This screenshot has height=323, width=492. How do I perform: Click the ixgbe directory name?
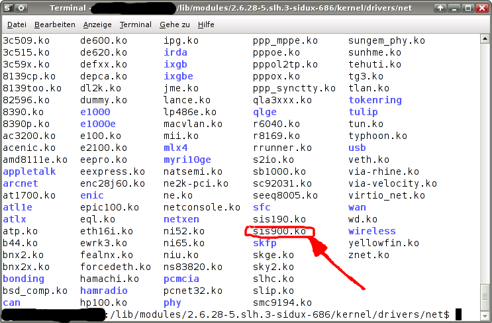pyautogui.click(x=178, y=76)
